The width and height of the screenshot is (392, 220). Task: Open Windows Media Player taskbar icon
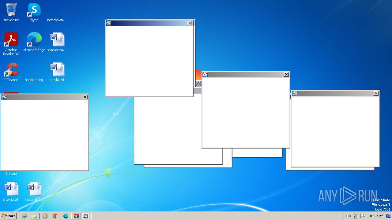(x=45, y=216)
